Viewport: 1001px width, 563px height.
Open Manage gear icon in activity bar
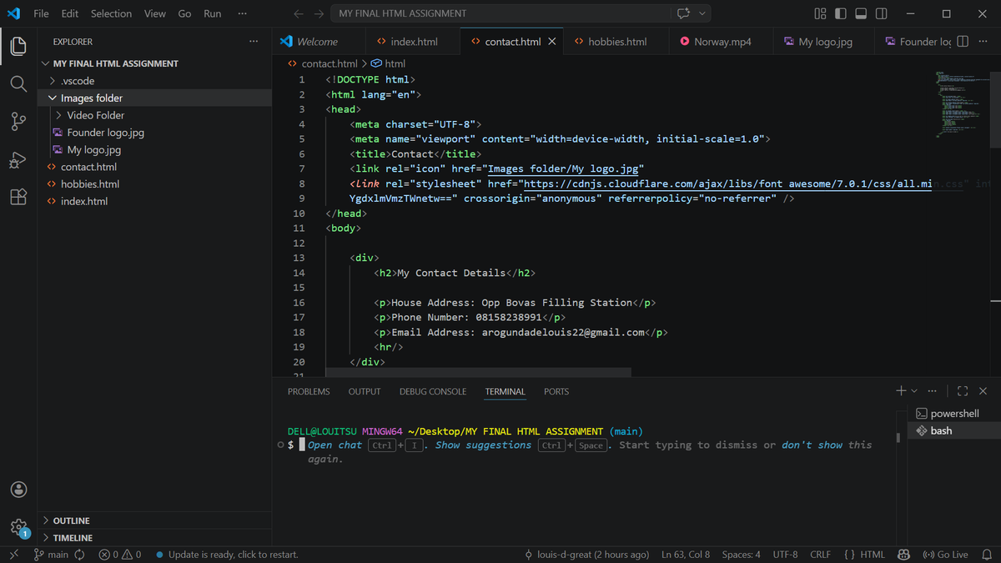coord(18,527)
